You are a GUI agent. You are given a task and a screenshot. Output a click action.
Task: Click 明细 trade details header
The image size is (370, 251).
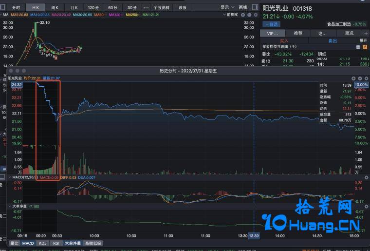(x=322, y=54)
